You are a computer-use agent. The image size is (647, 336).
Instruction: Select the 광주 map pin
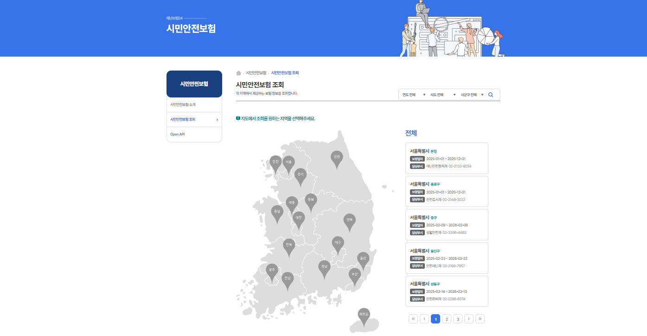[272, 272]
